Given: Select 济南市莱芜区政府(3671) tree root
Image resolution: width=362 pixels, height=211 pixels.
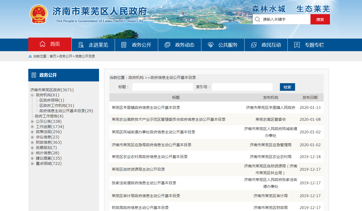Looking at the screenshot, I should 52,90.
